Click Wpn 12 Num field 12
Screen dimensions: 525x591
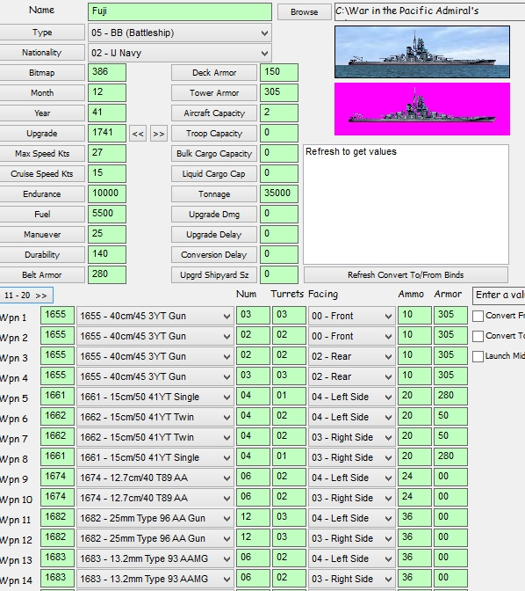click(x=253, y=538)
